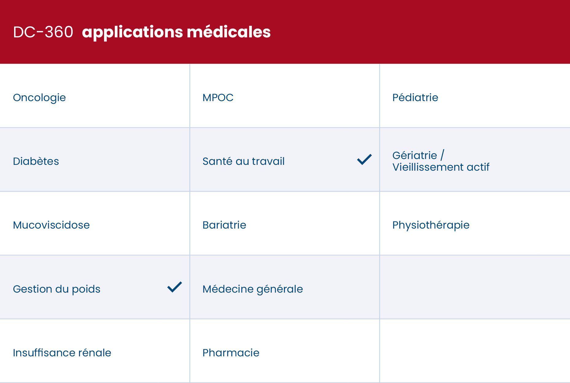Screen dimensions: 570x383
Task: Click Médecine générale cell
Action: pyautogui.click(x=252, y=289)
